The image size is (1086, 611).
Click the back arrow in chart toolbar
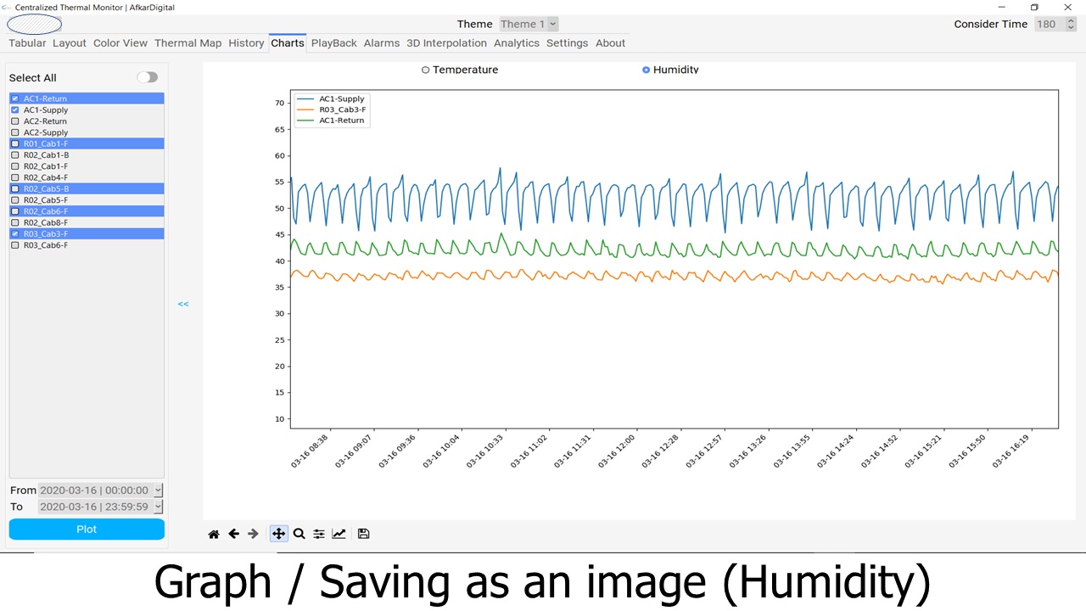pos(233,534)
